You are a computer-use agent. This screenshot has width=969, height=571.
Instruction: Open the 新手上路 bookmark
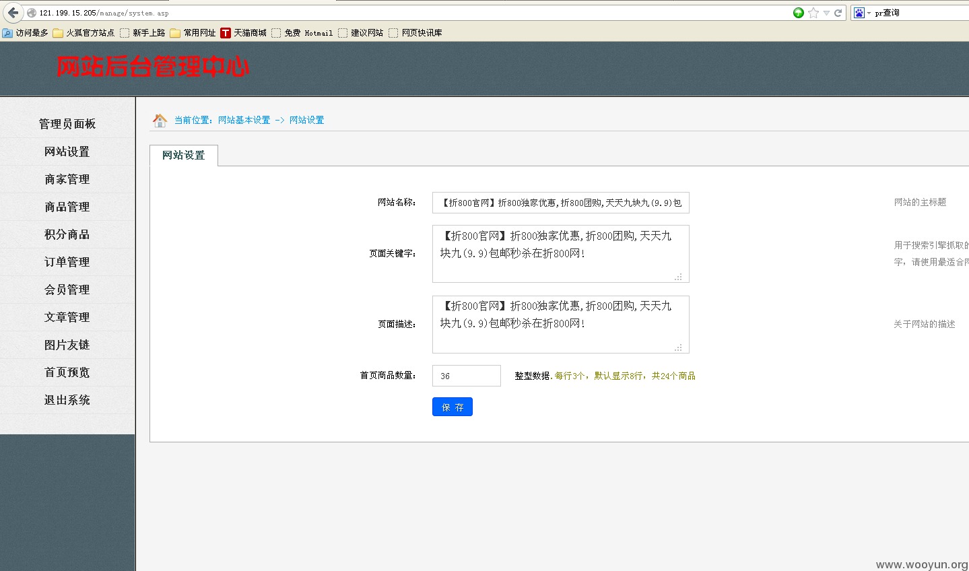click(x=143, y=33)
